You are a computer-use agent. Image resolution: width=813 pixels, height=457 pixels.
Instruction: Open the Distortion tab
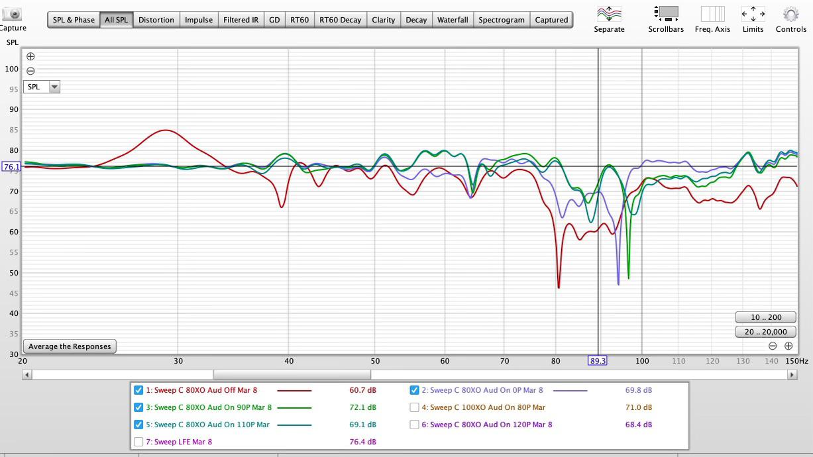click(x=156, y=20)
